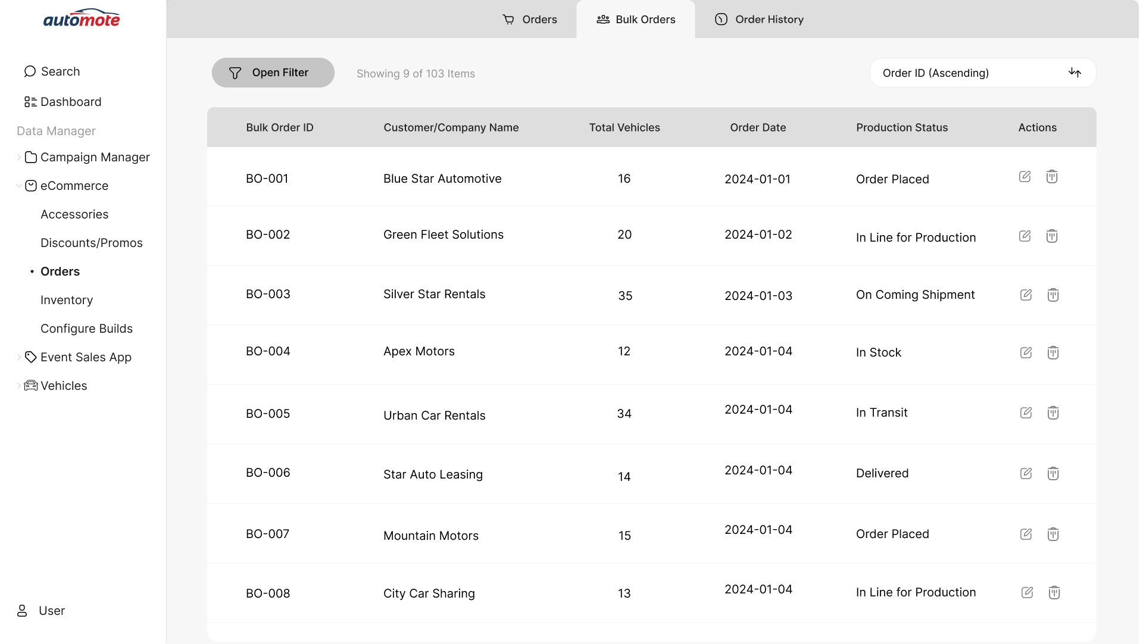Delete the Star Auto Leasing order
The width and height of the screenshot is (1143, 644).
tap(1053, 474)
